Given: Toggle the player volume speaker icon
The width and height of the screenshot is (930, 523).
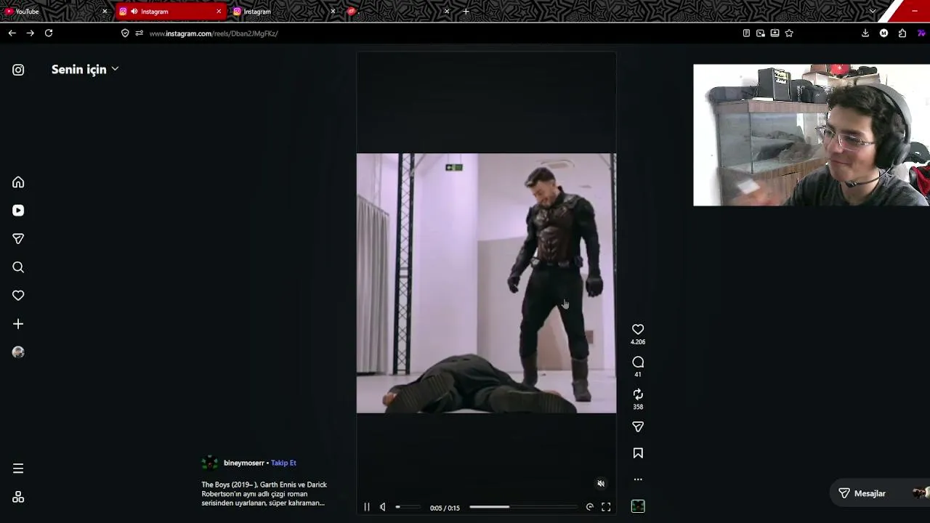Looking at the screenshot, I should pyautogui.click(x=383, y=507).
